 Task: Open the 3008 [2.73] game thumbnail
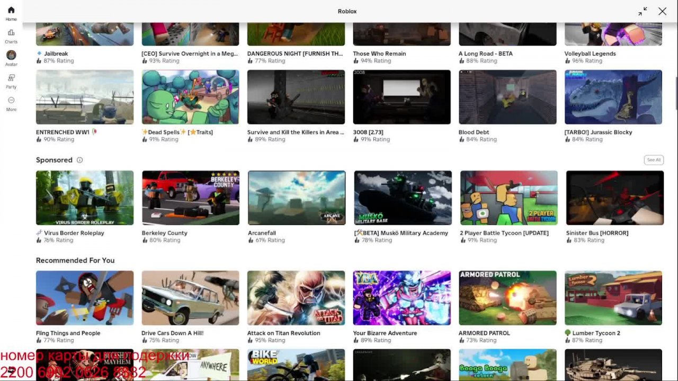tap(402, 97)
